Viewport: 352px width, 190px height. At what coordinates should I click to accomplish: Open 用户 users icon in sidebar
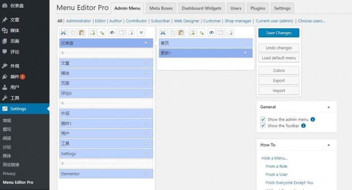[x=5, y=87]
